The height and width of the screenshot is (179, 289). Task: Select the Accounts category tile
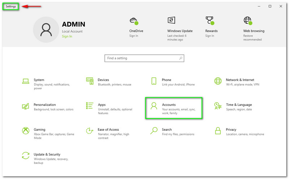point(173,108)
